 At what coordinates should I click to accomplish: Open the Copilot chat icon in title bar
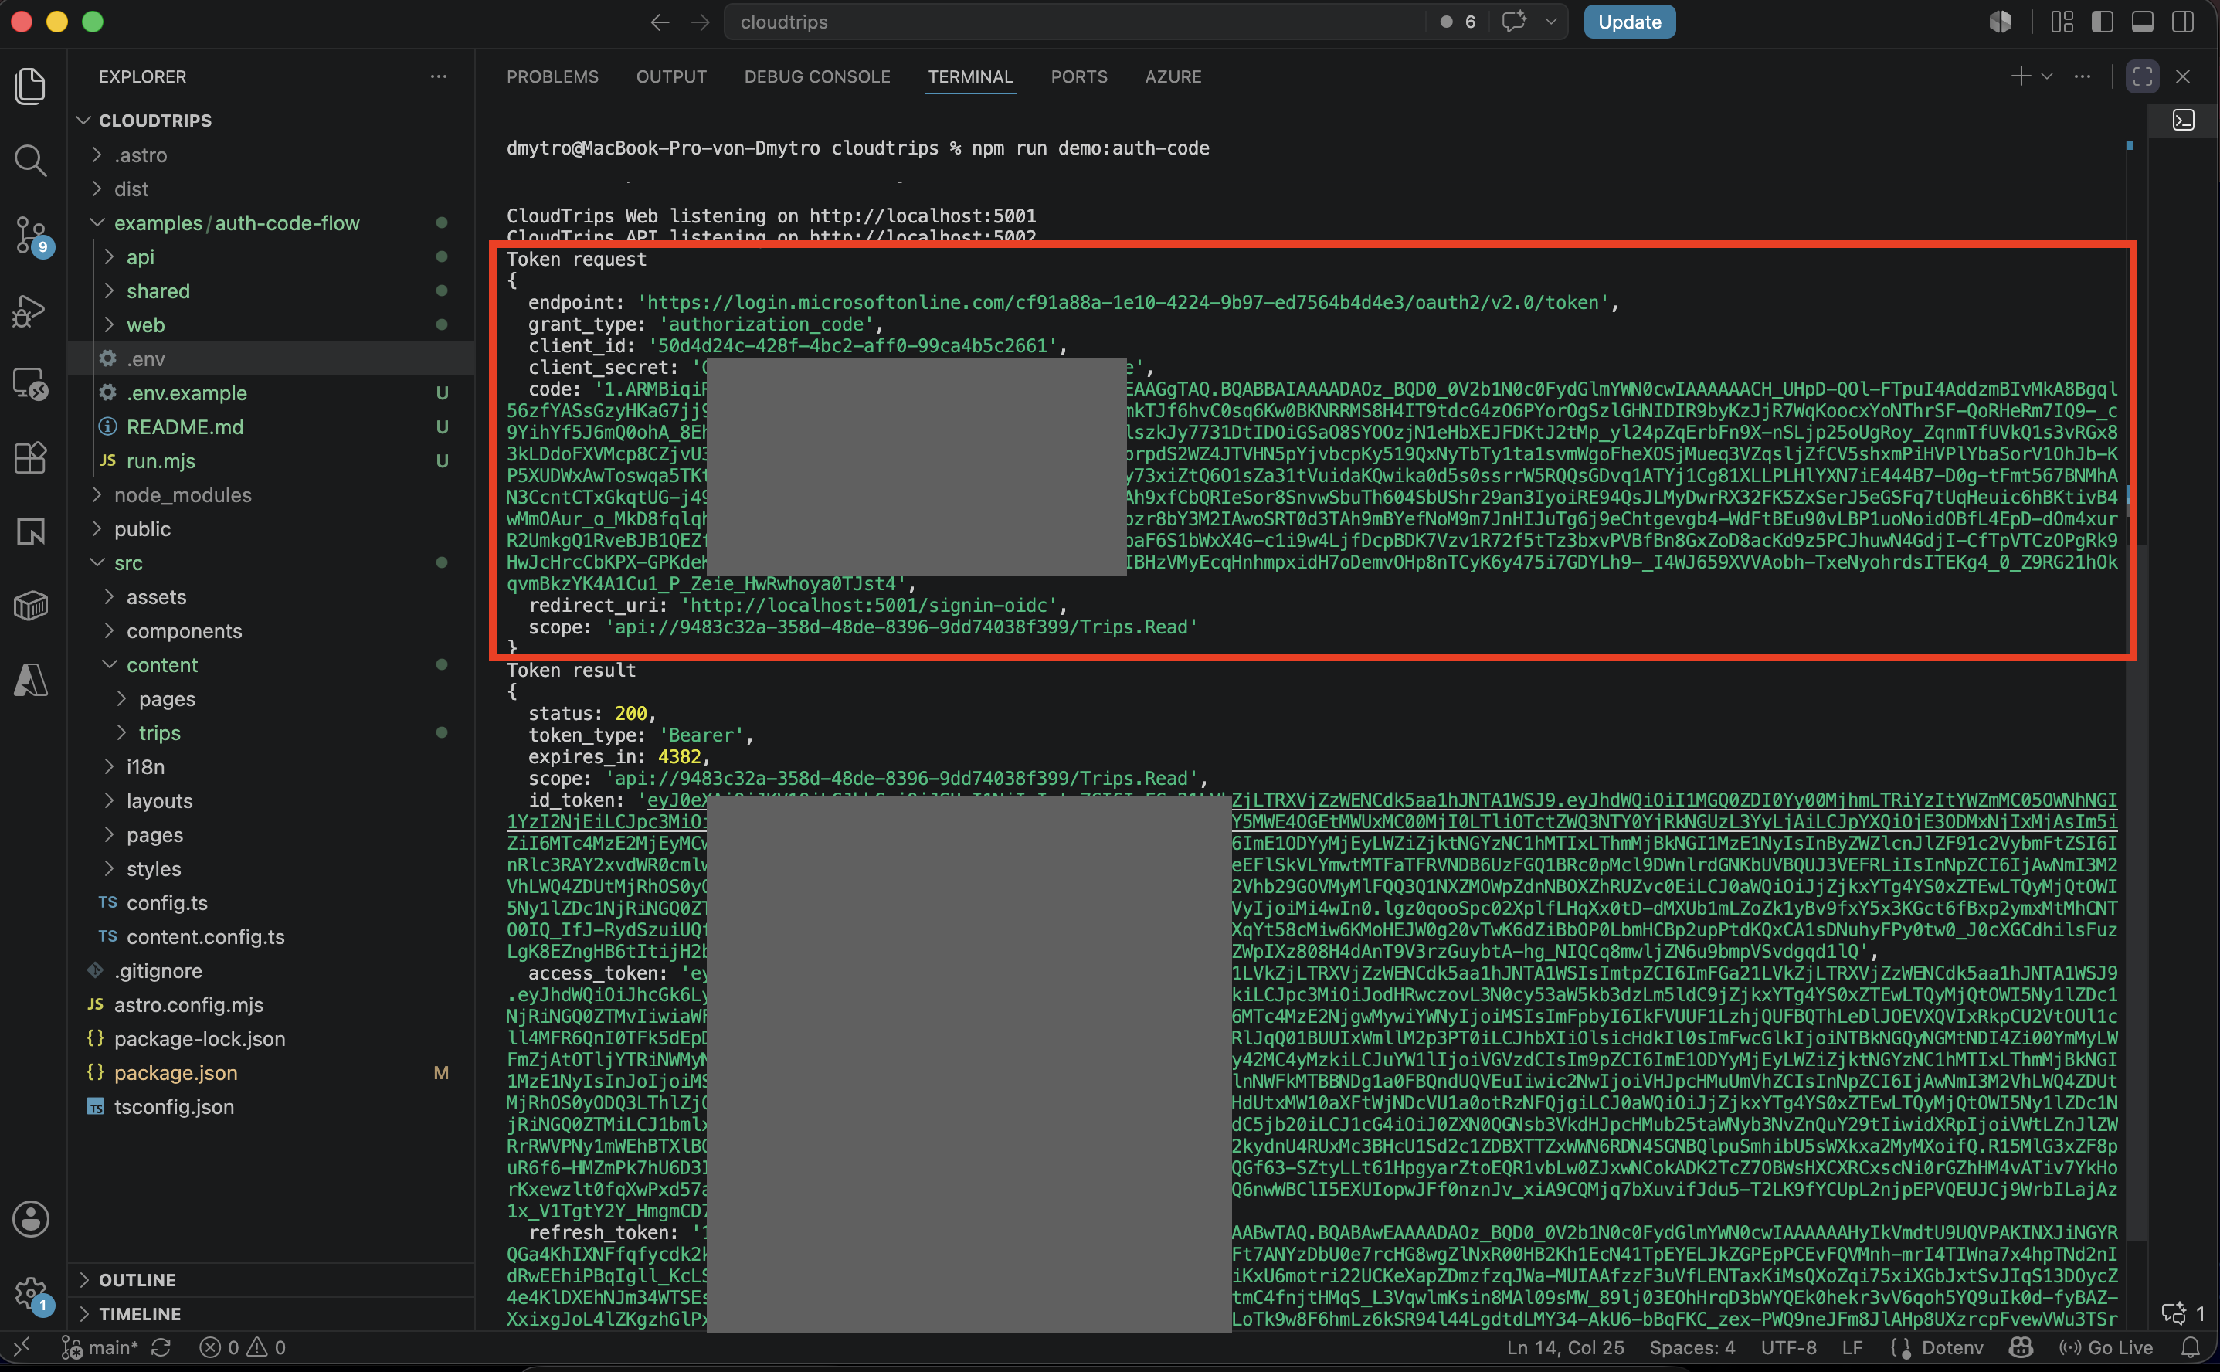[x=1514, y=22]
